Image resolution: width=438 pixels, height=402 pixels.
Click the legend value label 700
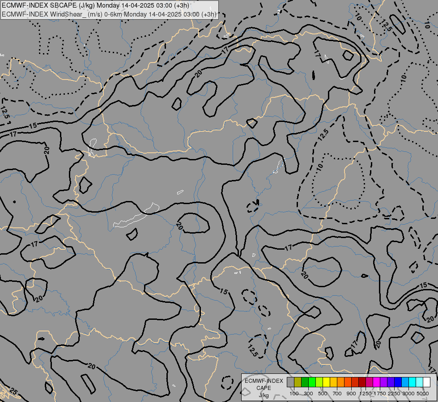coord(337,394)
